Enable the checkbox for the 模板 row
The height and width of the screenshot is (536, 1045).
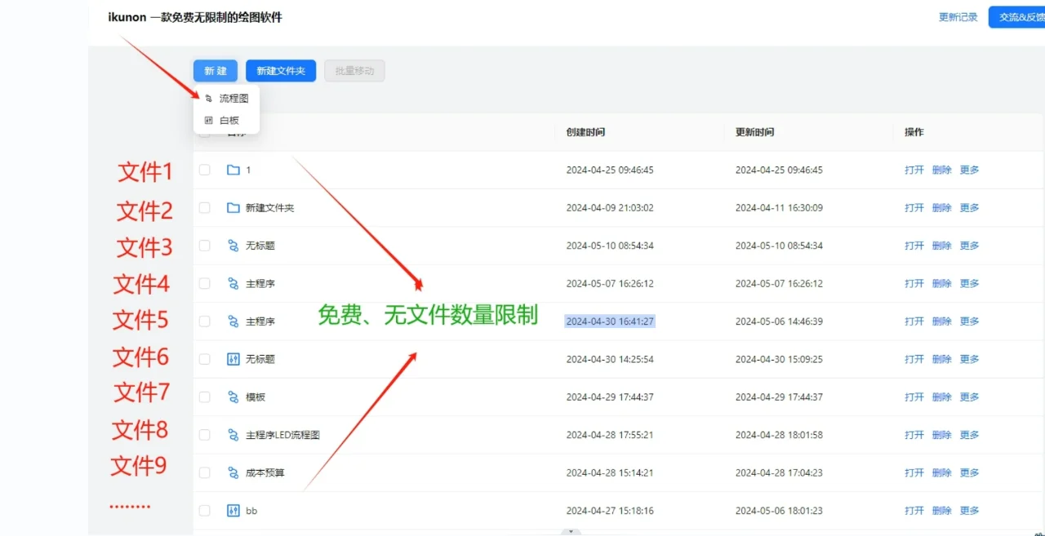204,396
